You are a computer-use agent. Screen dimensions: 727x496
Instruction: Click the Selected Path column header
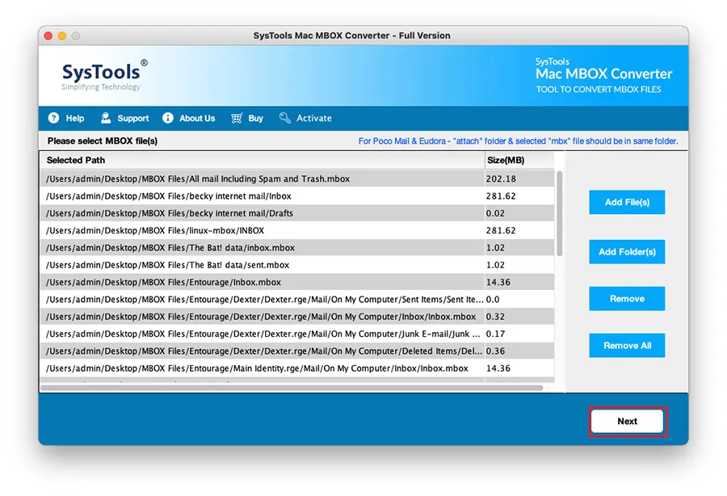click(263, 161)
